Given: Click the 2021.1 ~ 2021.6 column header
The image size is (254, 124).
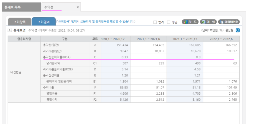Looking at the screenshot, I should pos(149,39).
